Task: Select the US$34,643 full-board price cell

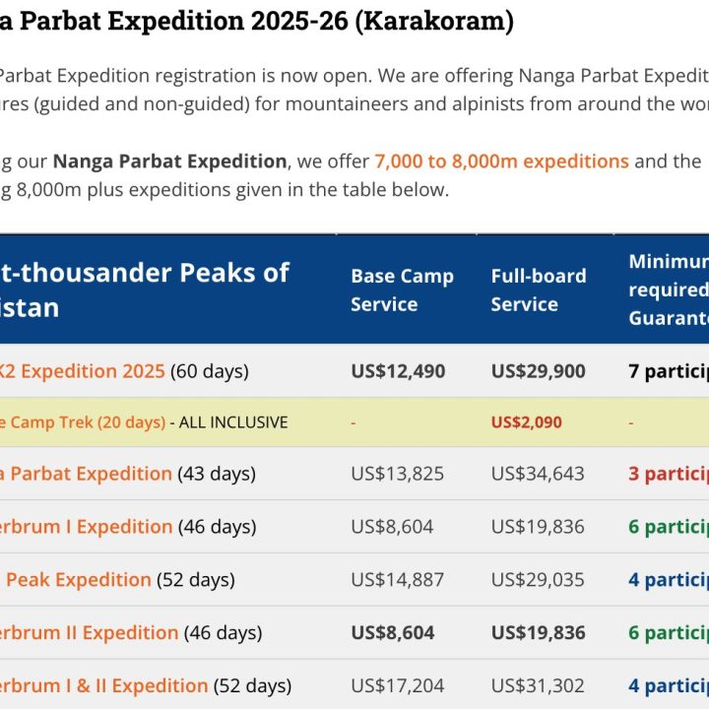Action: point(538,474)
